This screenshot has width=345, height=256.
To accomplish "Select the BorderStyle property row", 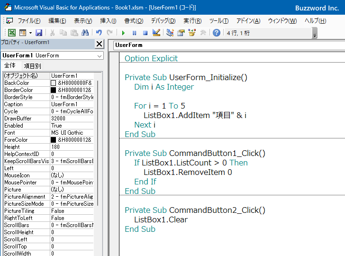I will (x=49, y=97).
